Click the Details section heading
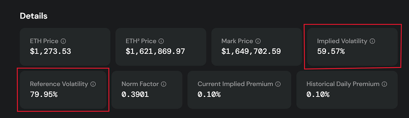This screenshot has height=118, width=409. pos(34,16)
